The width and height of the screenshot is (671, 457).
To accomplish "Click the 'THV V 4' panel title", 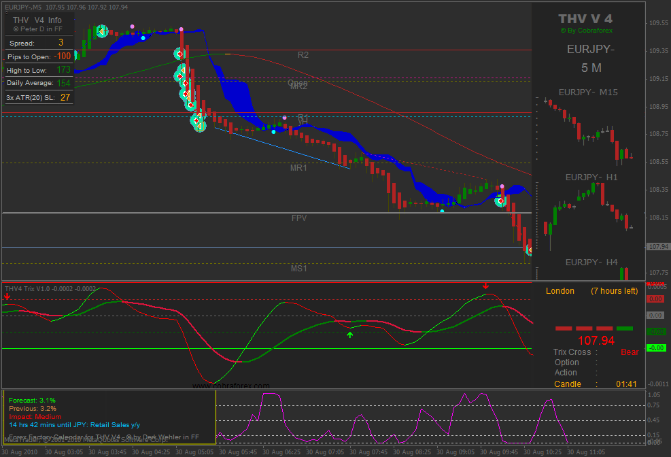I will (x=585, y=19).
